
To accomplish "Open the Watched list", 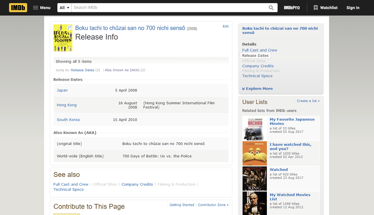I will [278, 170].
